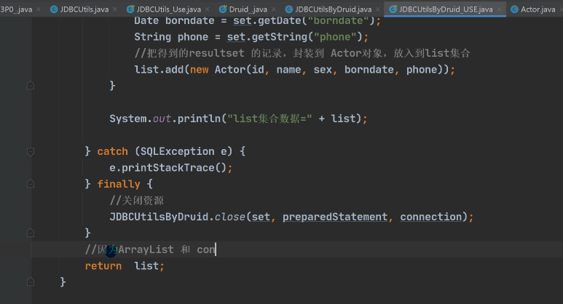Click the JDBCUtilsByDruid class name in finally block

tap(159, 217)
